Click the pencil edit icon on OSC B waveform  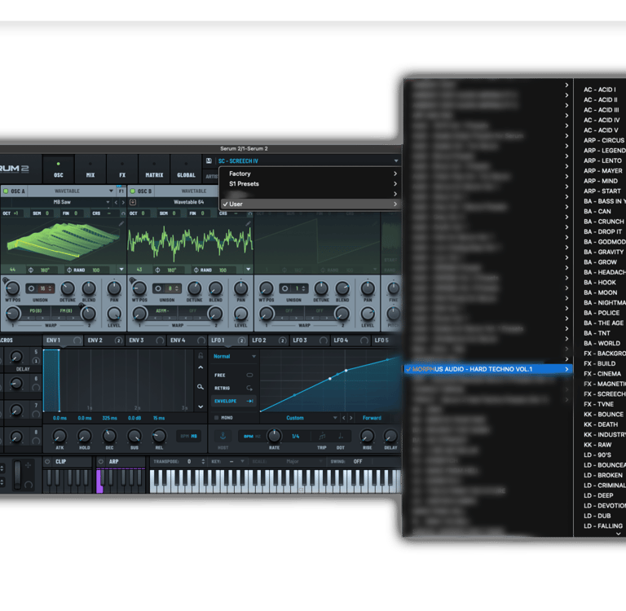[248, 224]
